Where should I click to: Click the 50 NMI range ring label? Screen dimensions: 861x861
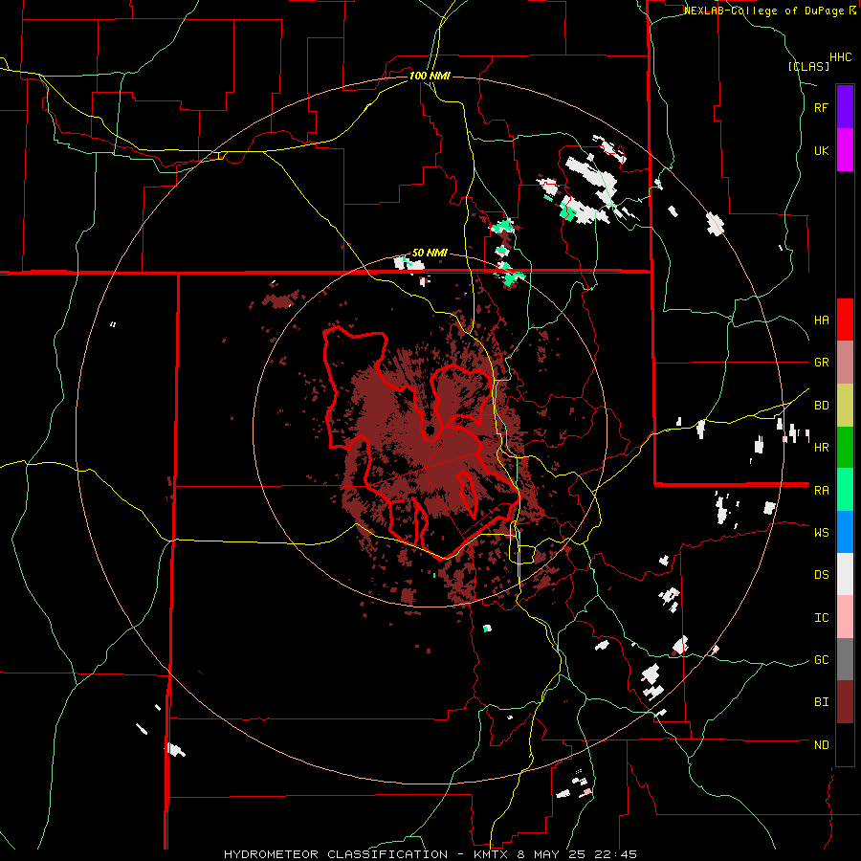click(x=430, y=253)
